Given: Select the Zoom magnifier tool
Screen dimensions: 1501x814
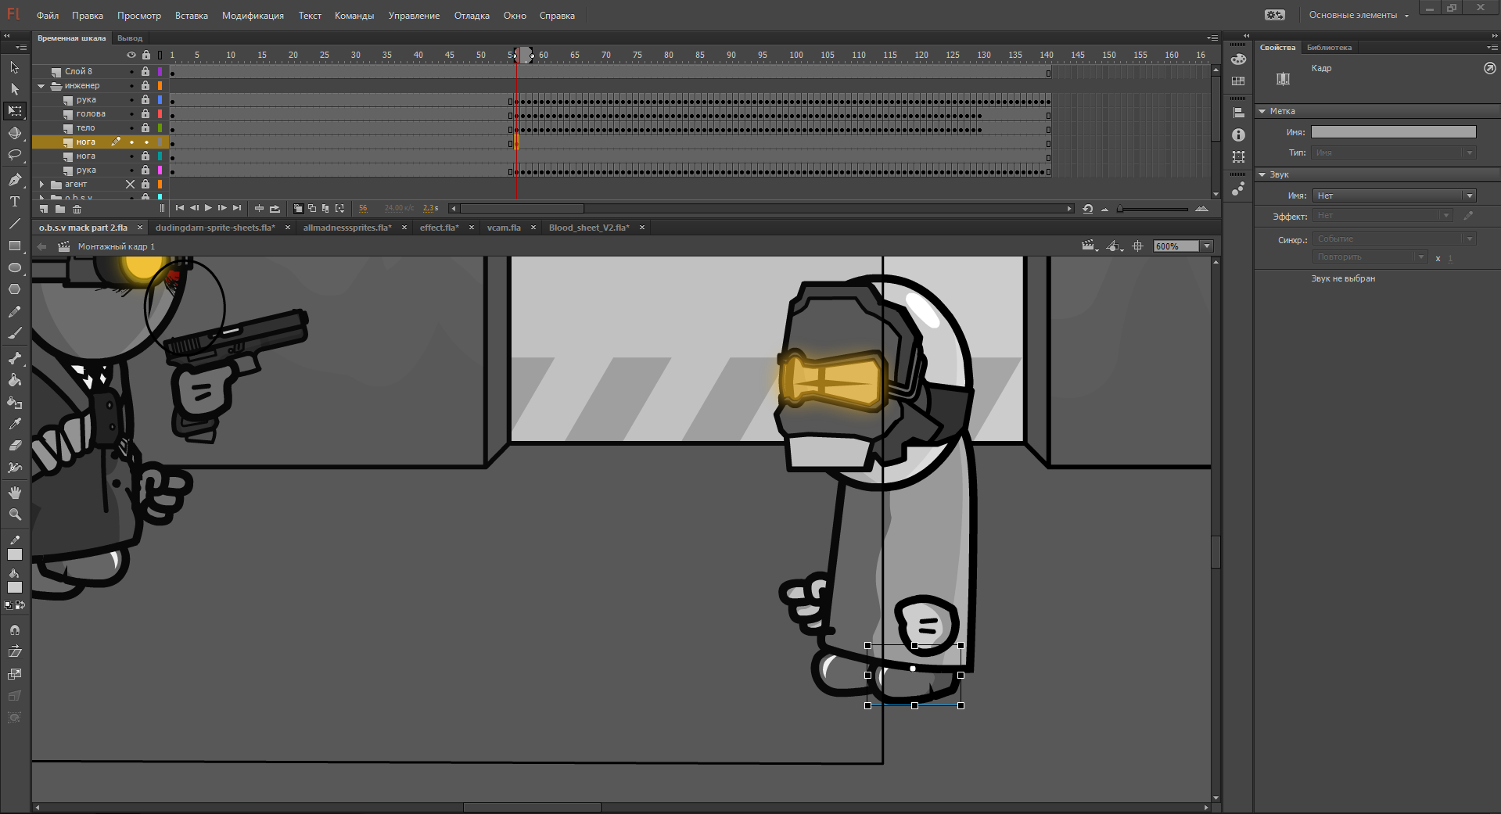Looking at the screenshot, I should pos(15,515).
